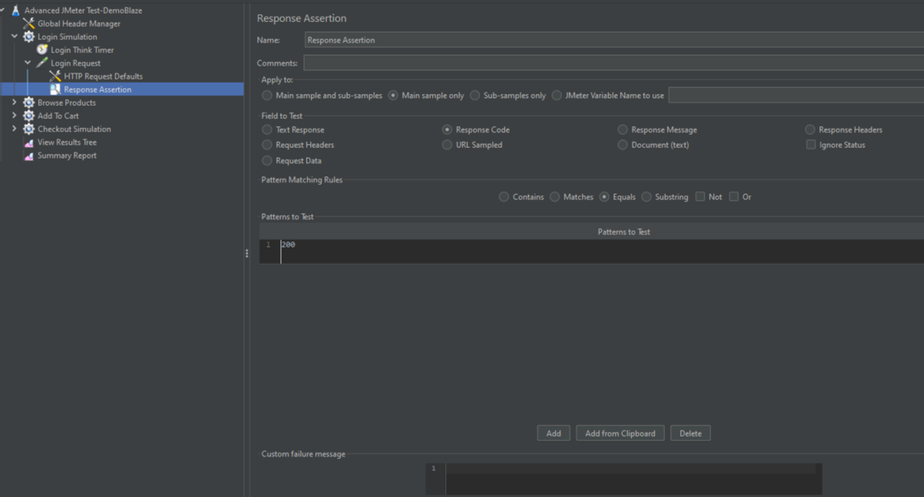Screen dimensions: 924x497
Task: Enable the Ignore Status checkbox
Action: 810,145
